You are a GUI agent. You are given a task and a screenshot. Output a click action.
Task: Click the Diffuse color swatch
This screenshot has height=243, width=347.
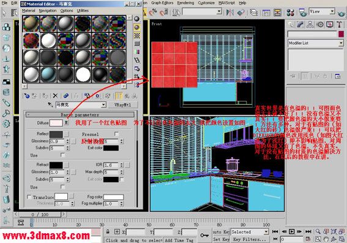[x=56, y=123]
